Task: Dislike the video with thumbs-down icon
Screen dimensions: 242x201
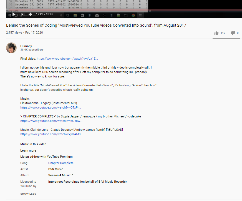Action: tap(233, 33)
